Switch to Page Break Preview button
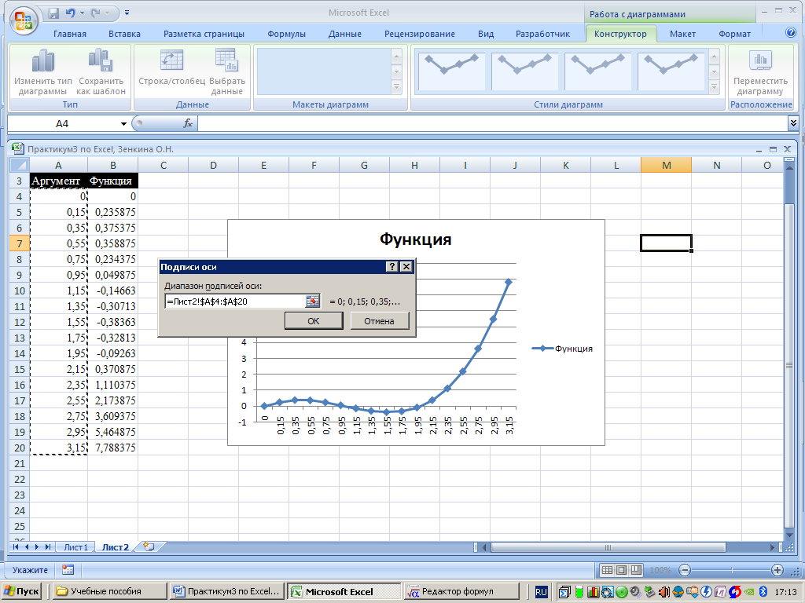Viewport: 805px width, 603px height. coord(637,570)
